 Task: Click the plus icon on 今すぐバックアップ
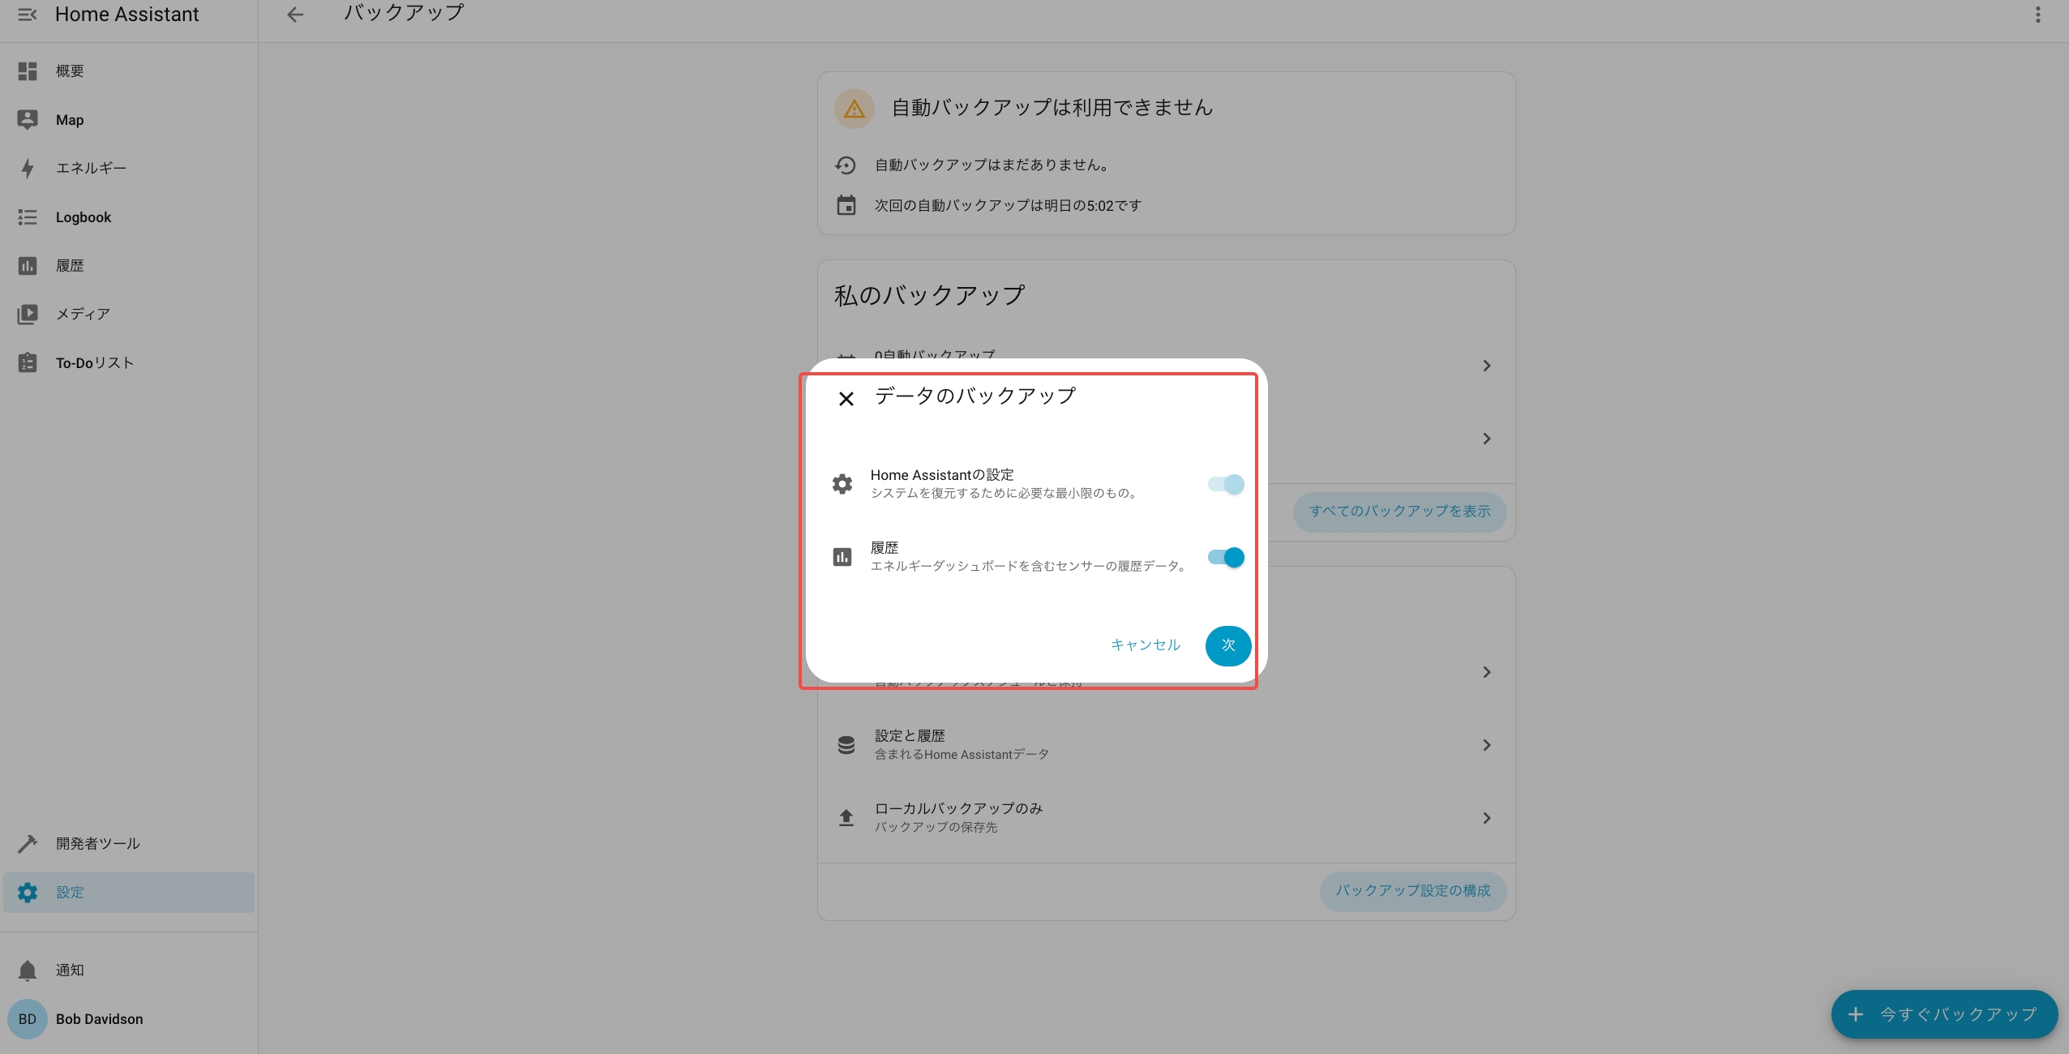[1855, 1014]
